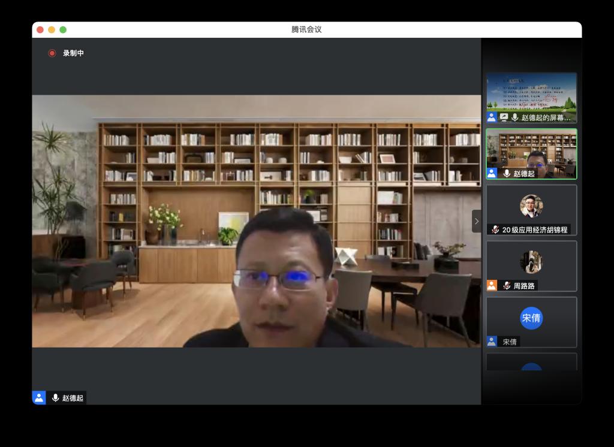
Task: Click 赵德起 name label below main video
Action: pos(73,398)
